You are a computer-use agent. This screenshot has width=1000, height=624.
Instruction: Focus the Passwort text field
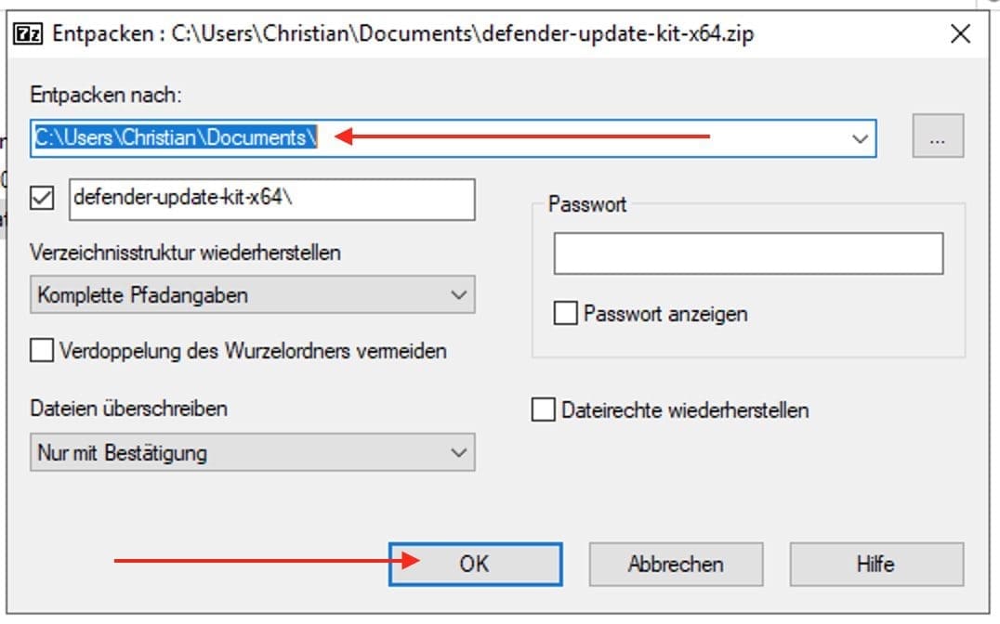click(x=748, y=253)
